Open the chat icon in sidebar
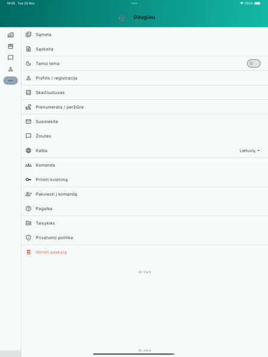 [11, 58]
